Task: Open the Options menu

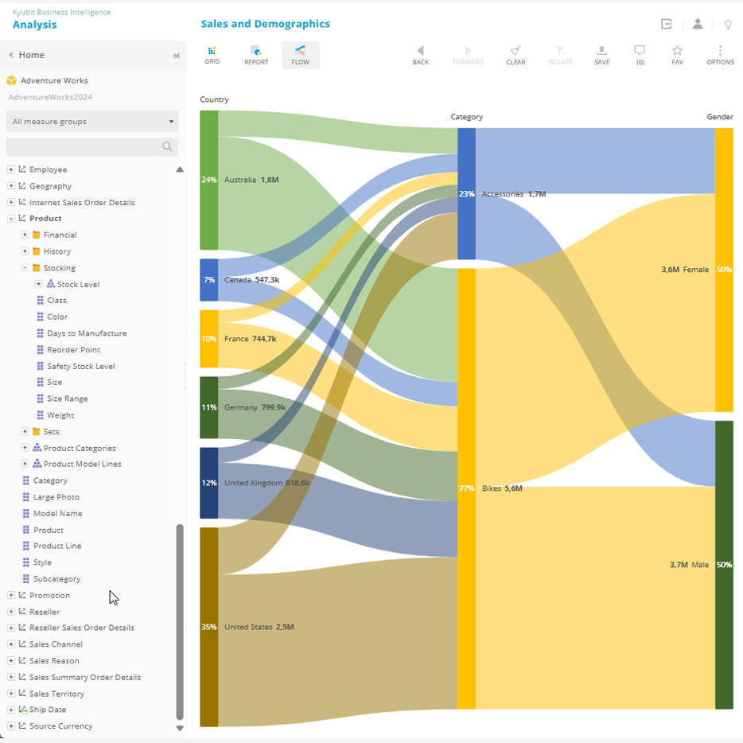Action: [x=720, y=54]
